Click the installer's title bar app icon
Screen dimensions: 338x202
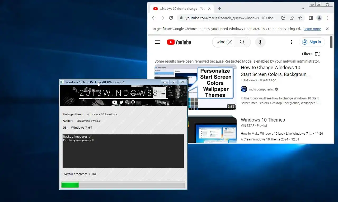tap(62, 82)
